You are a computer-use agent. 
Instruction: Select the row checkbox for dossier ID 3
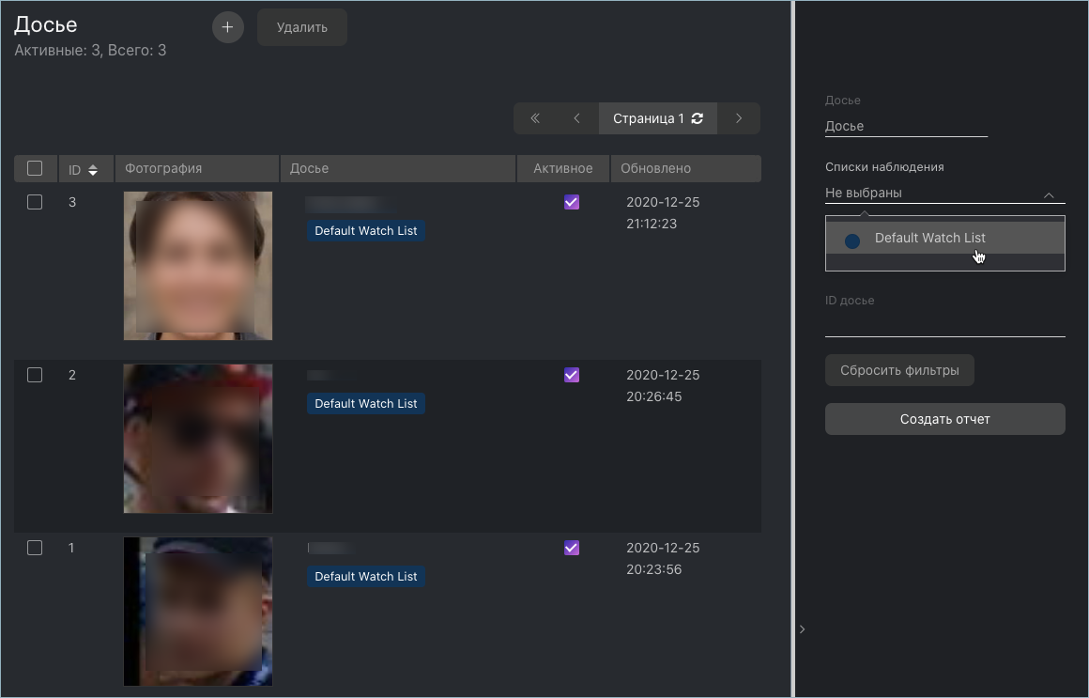pos(35,202)
